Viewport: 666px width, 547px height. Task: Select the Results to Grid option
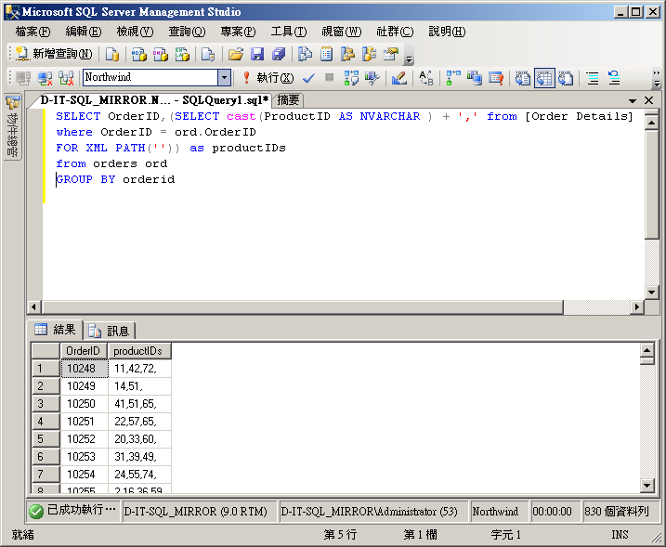(544, 78)
